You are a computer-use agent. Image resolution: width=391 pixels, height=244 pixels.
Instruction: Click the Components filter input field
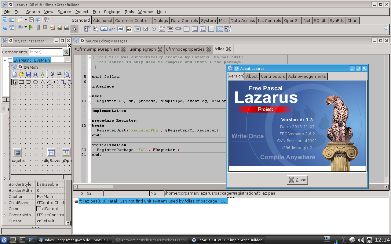coord(46,52)
